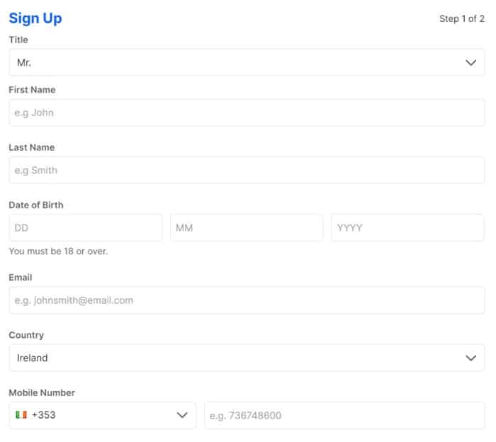Viewport: 496px width, 442px height.
Task: Focus the First Name input field
Action: click(x=247, y=113)
